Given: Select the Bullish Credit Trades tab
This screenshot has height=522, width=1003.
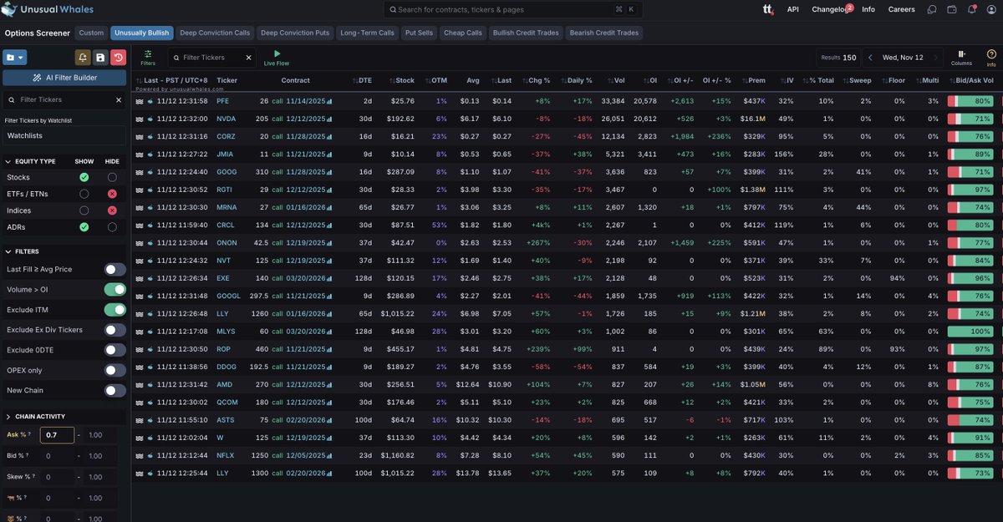Looking at the screenshot, I should click(x=527, y=33).
